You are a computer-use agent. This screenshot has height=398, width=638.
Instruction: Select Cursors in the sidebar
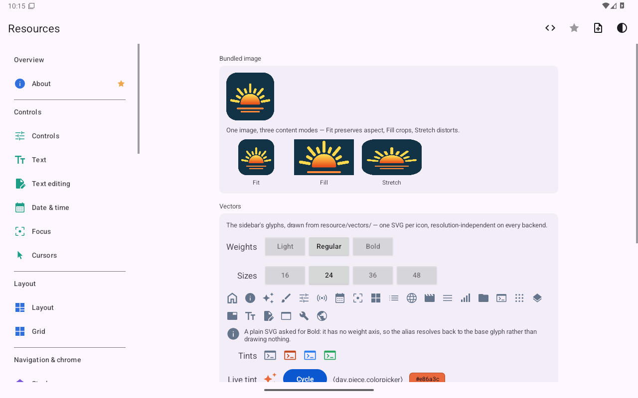pyautogui.click(x=70, y=255)
